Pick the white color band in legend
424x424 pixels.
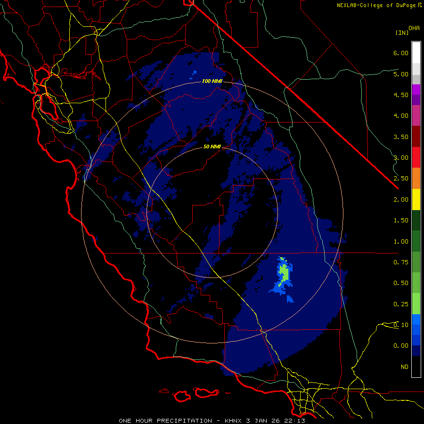coord(416,53)
